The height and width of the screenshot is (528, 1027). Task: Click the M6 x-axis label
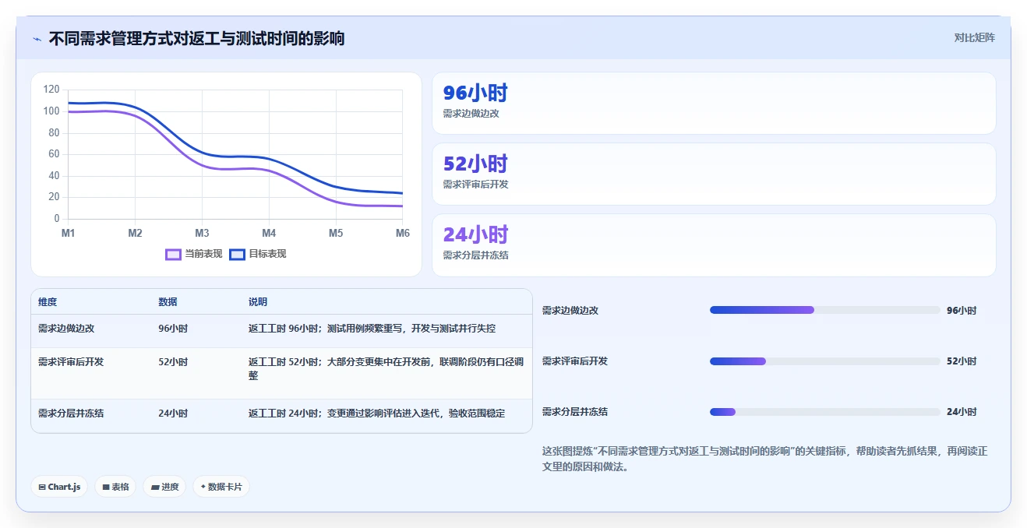tap(403, 234)
